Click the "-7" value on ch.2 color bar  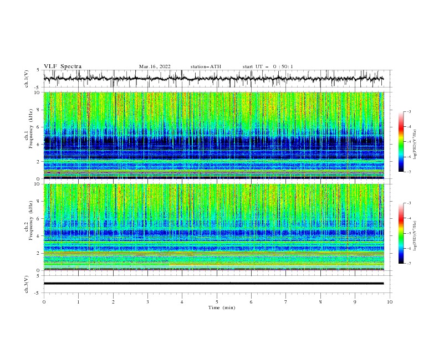point(409,263)
